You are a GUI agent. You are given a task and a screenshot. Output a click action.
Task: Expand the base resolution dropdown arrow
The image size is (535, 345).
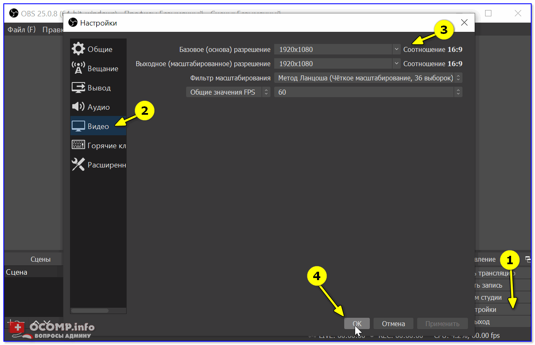396,49
